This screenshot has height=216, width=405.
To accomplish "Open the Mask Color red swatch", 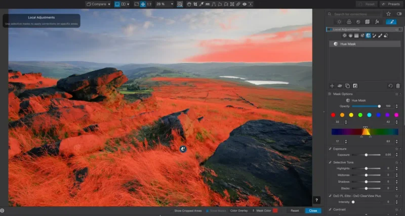I will tap(275, 211).
